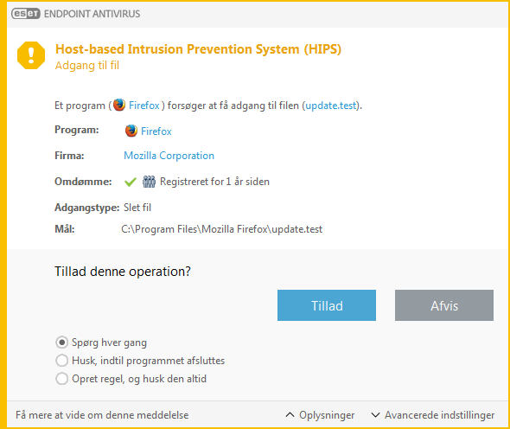Click the green reputation checkmark icon
The width and height of the screenshot is (510, 429).
pyautogui.click(x=131, y=182)
